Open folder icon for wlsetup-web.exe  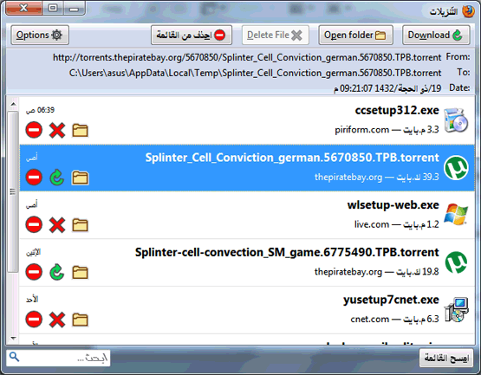click(80, 225)
